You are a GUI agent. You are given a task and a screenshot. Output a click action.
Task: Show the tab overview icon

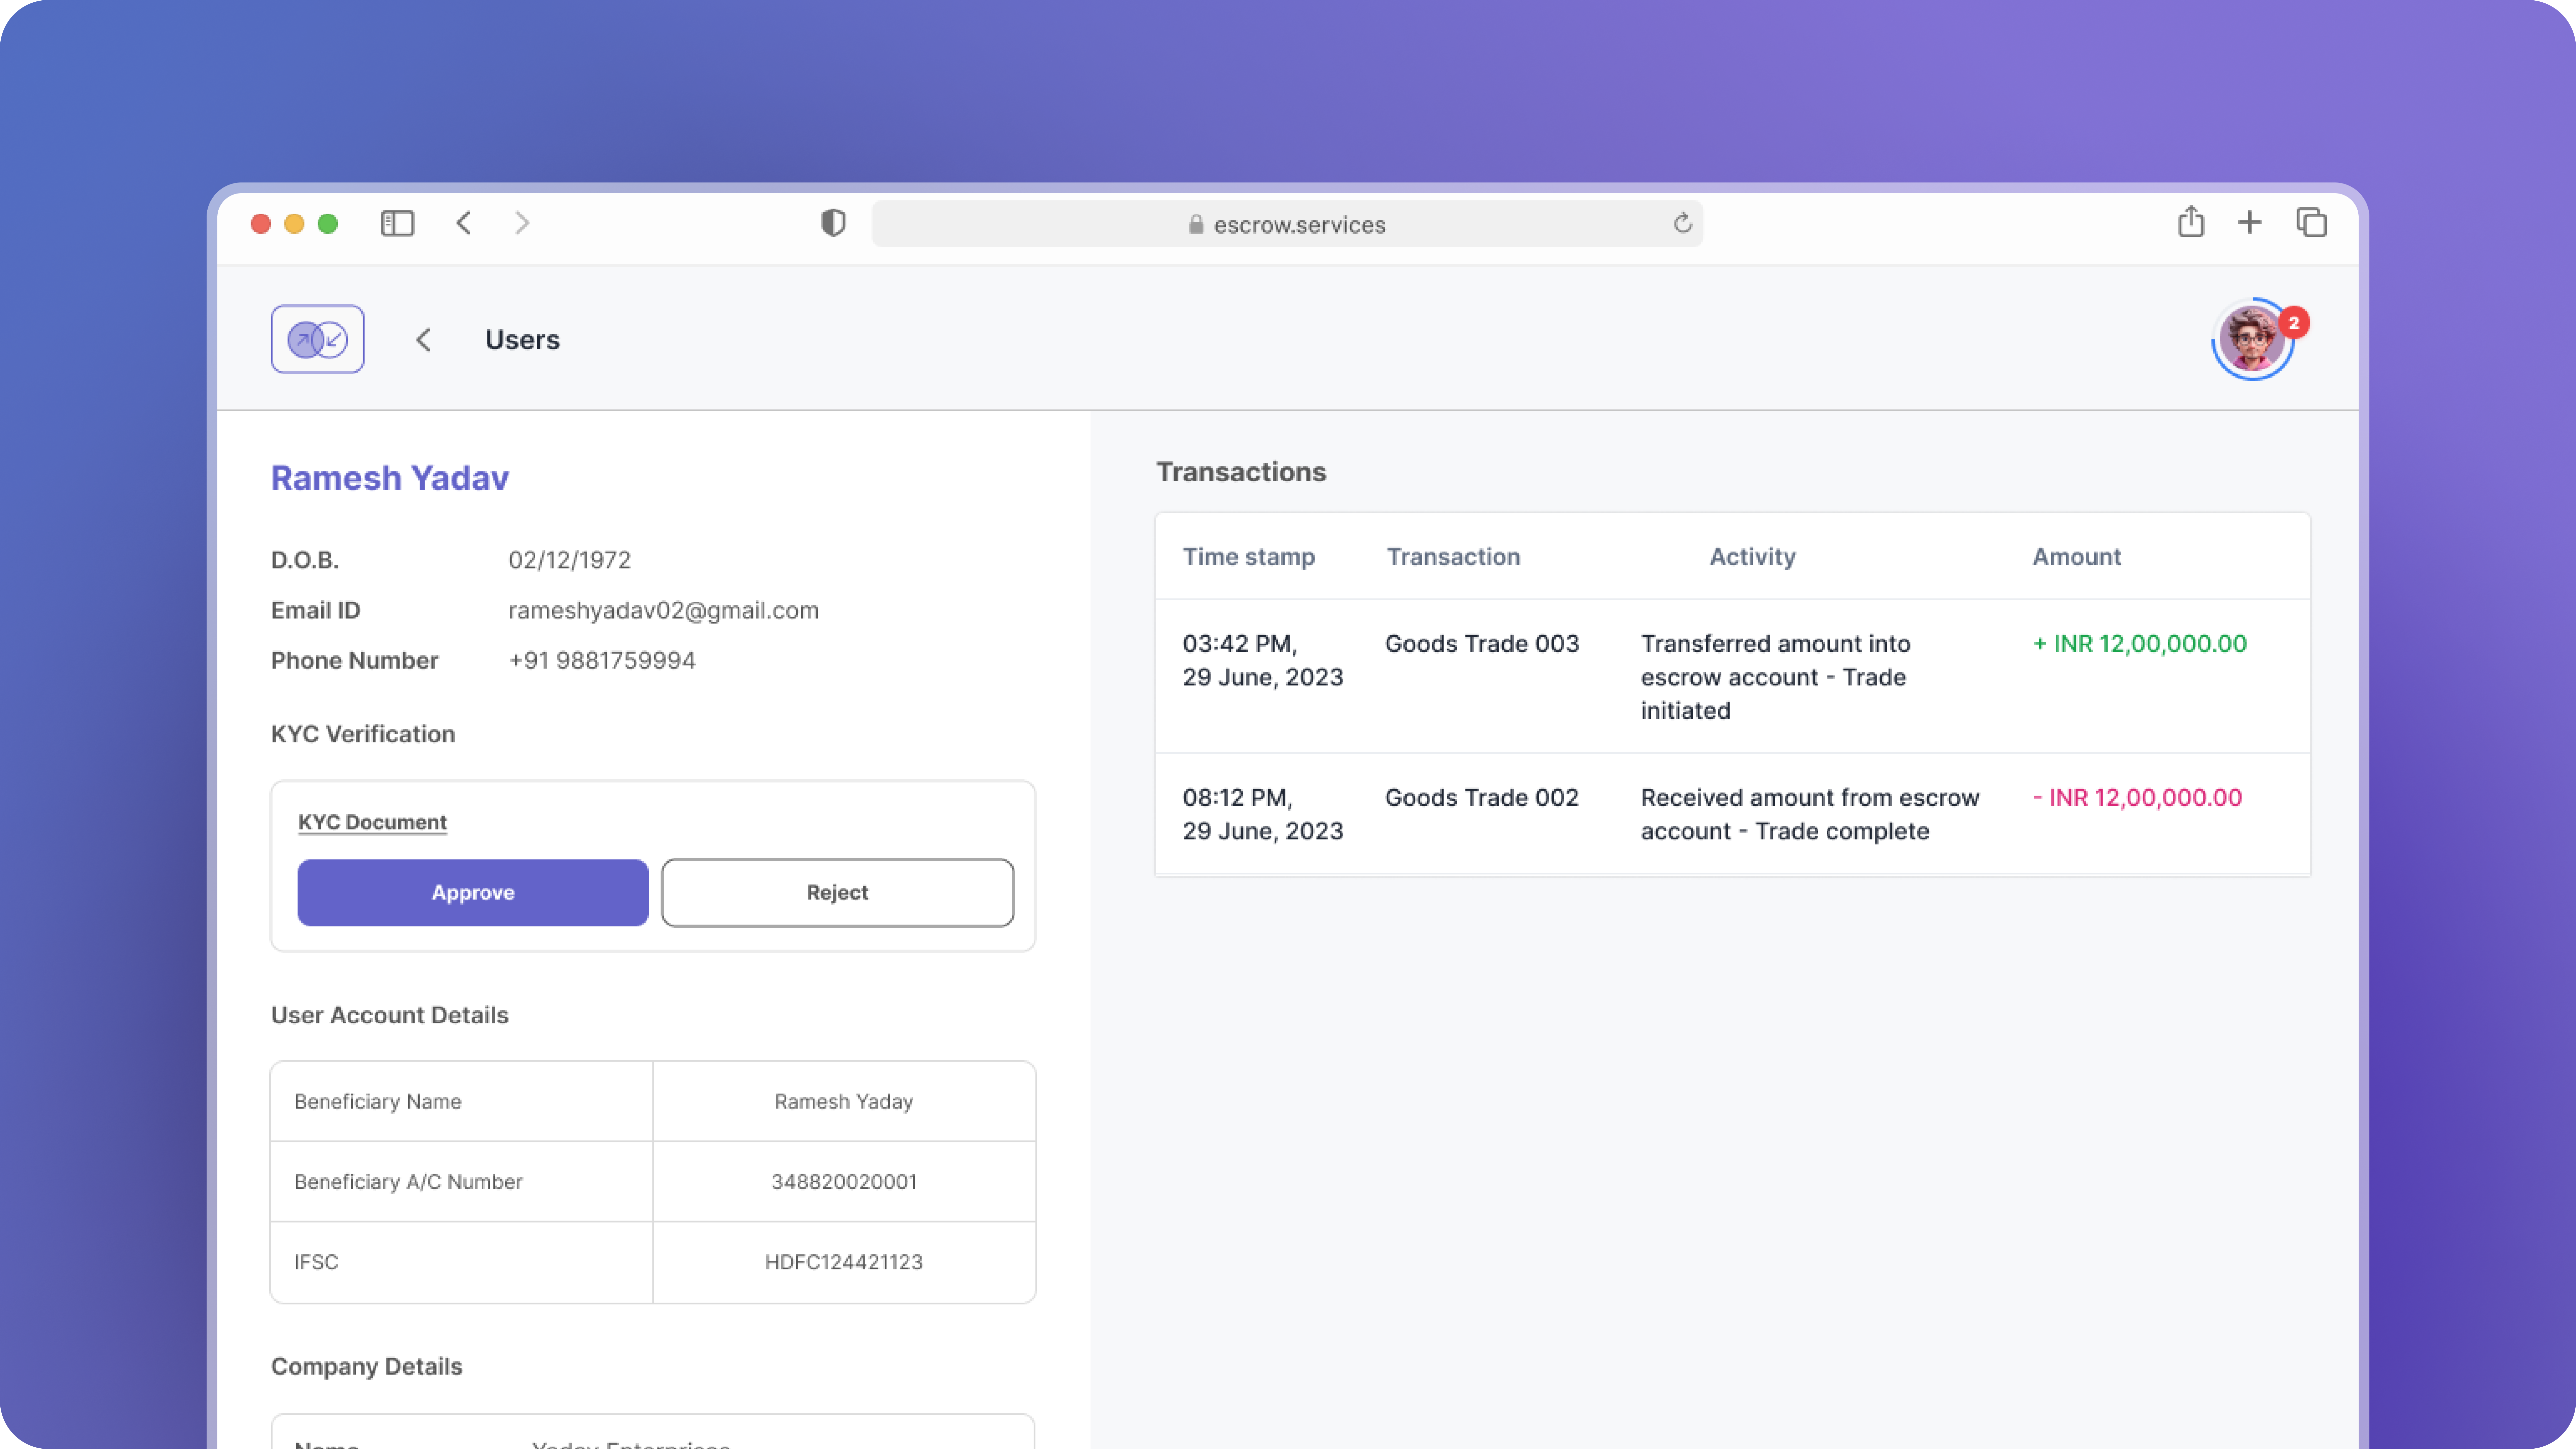tap(2311, 222)
